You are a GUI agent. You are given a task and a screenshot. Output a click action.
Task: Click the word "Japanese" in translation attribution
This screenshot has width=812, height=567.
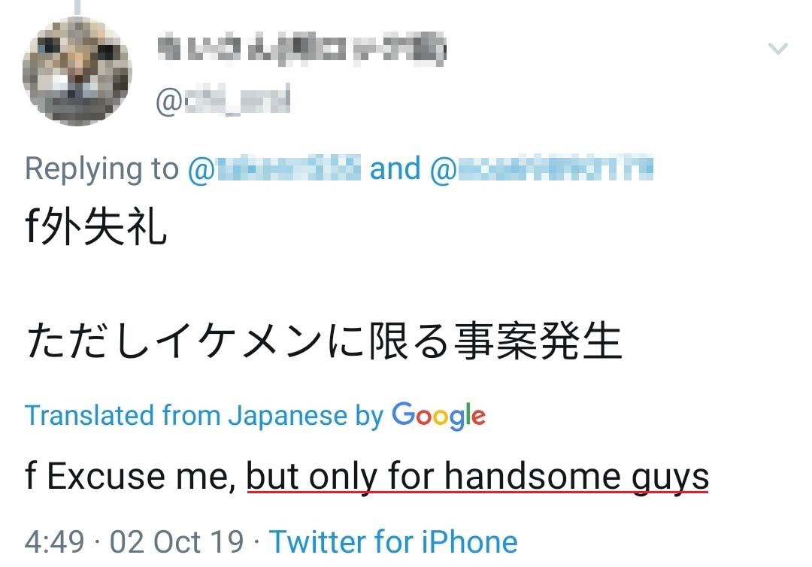tap(287, 415)
